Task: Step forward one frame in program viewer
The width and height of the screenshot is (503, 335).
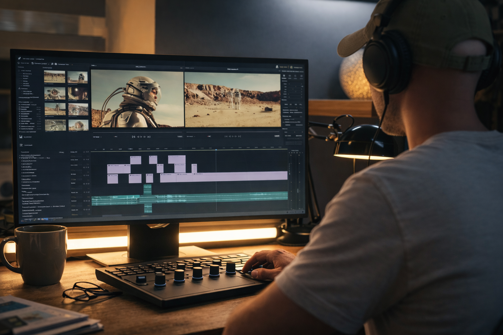Action: [235, 136]
